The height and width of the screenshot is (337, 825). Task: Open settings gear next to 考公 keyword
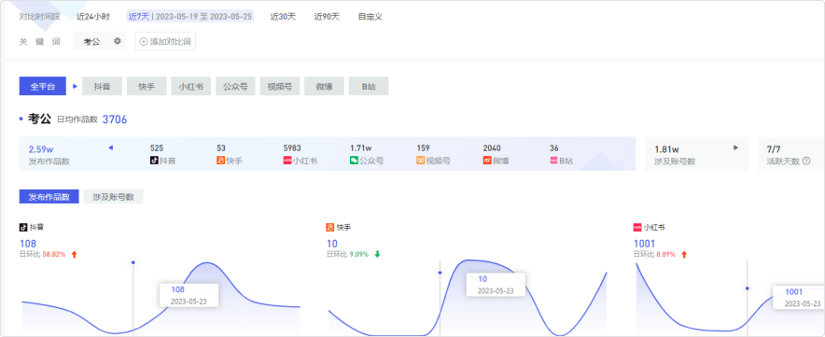[118, 41]
